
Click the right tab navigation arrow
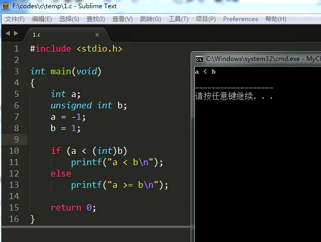16,34
